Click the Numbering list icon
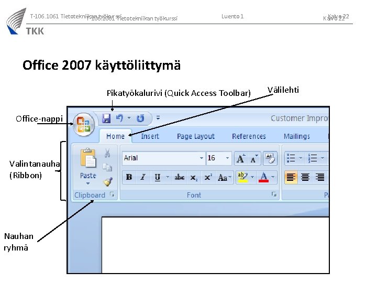Screen dimensions: 377x283 pyautogui.click(x=313, y=158)
